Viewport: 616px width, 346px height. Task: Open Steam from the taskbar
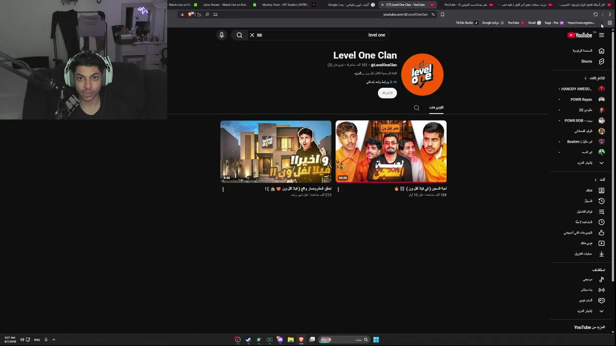tap(248, 340)
